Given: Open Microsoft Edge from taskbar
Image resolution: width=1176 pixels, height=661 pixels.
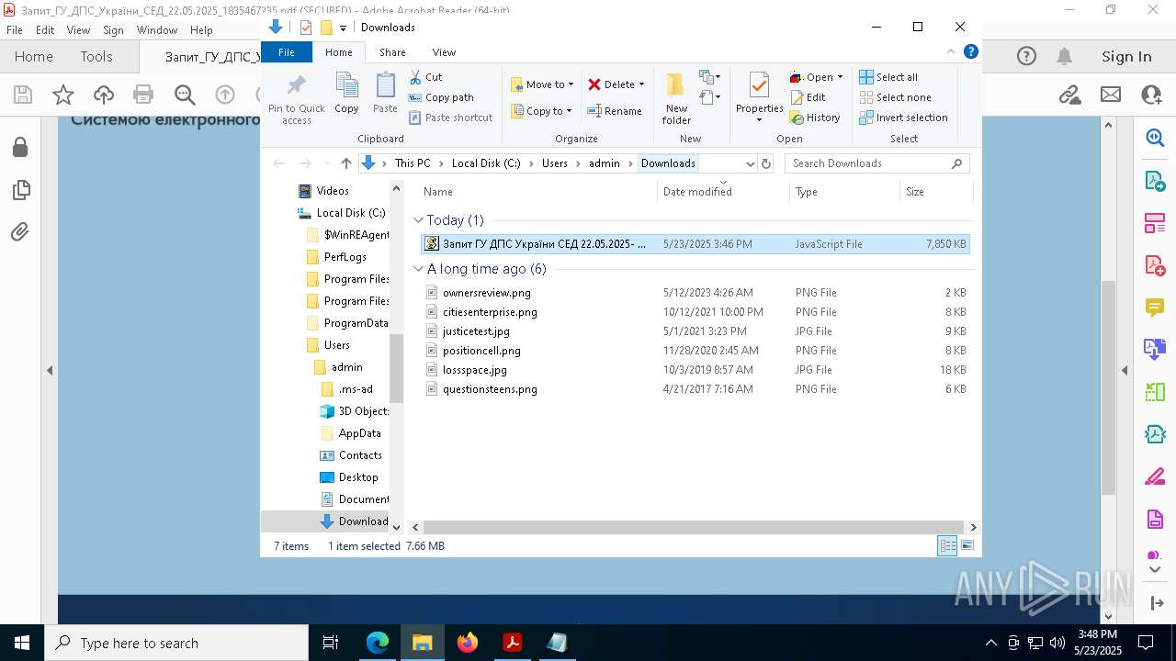Looking at the screenshot, I should [x=378, y=643].
